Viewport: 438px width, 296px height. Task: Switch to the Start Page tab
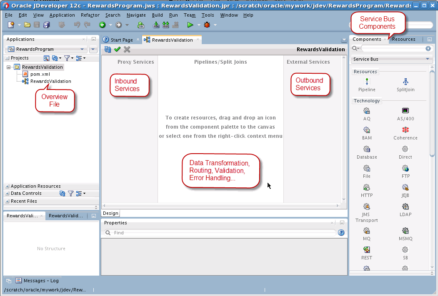[122, 40]
